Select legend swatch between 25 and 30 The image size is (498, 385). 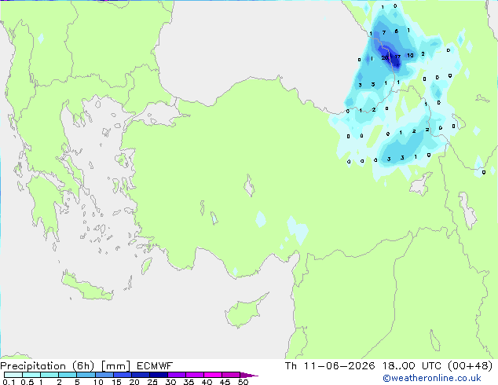coord(159,375)
